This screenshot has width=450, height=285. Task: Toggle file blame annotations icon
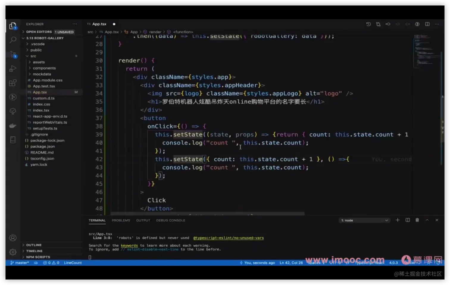(x=417, y=24)
